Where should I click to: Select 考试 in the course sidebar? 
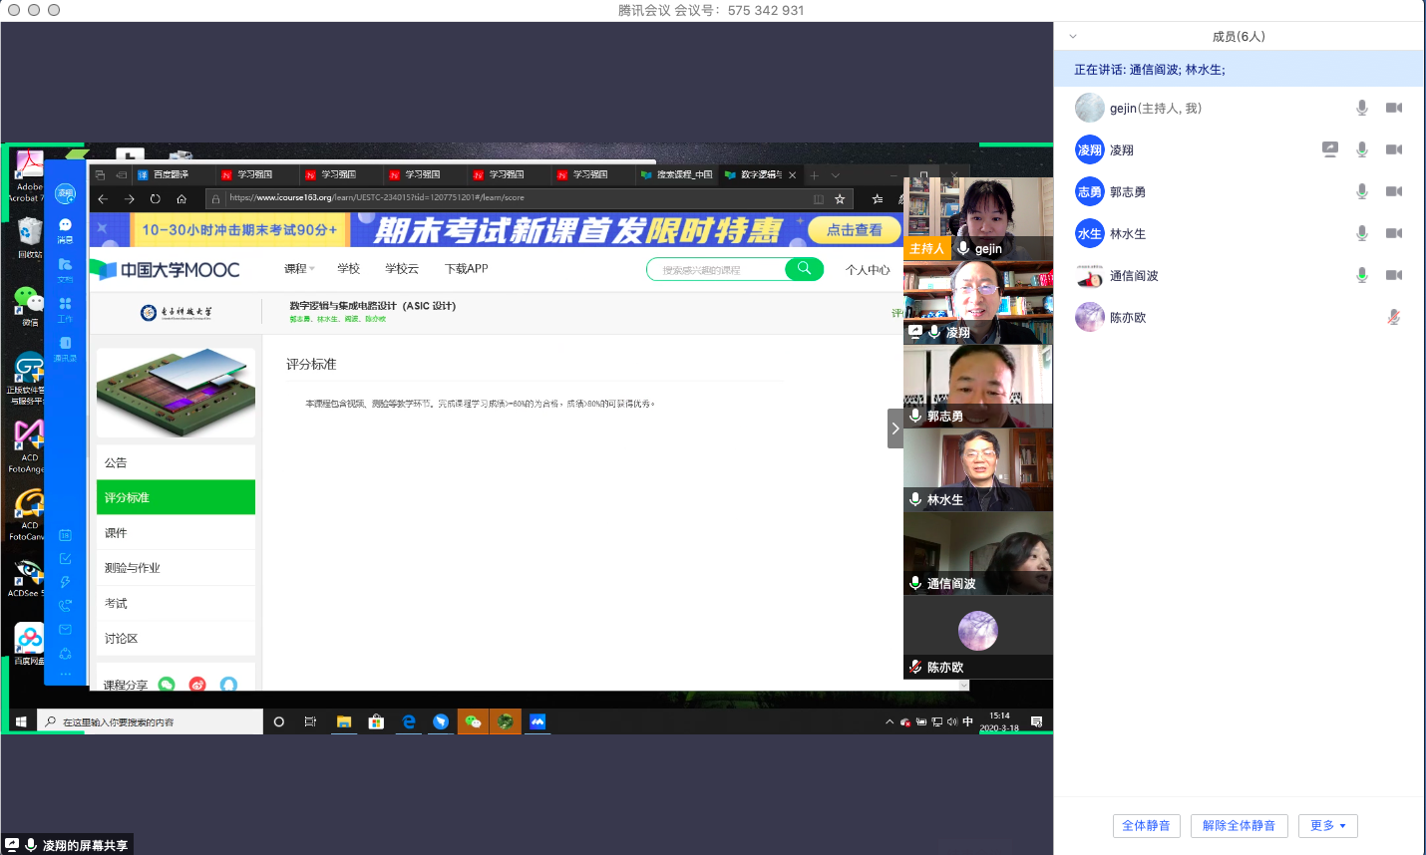[117, 603]
